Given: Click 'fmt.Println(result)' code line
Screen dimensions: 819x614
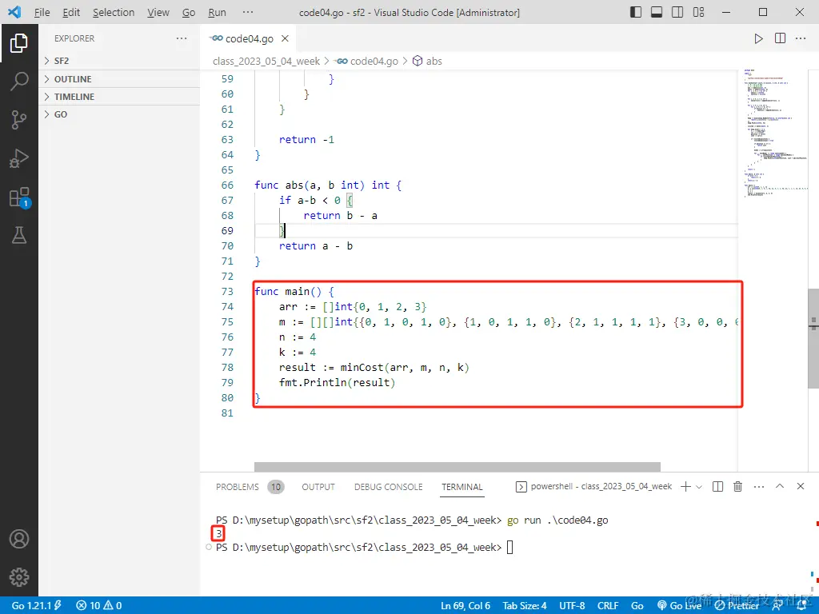Looking at the screenshot, I should click(x=337, y=382).
